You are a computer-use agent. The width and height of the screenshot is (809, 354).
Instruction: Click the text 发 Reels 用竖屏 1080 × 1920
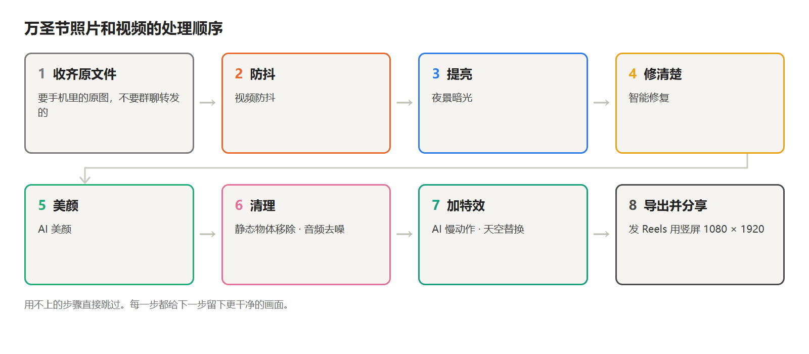click(696, 230)
